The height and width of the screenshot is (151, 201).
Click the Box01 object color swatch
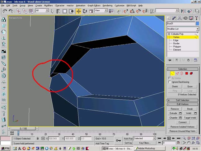point(197,24)
